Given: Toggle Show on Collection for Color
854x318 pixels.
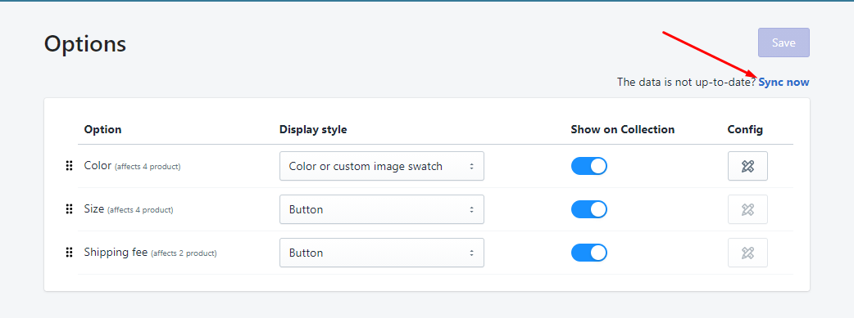Looking at the screenshot, I should [588, 166].
